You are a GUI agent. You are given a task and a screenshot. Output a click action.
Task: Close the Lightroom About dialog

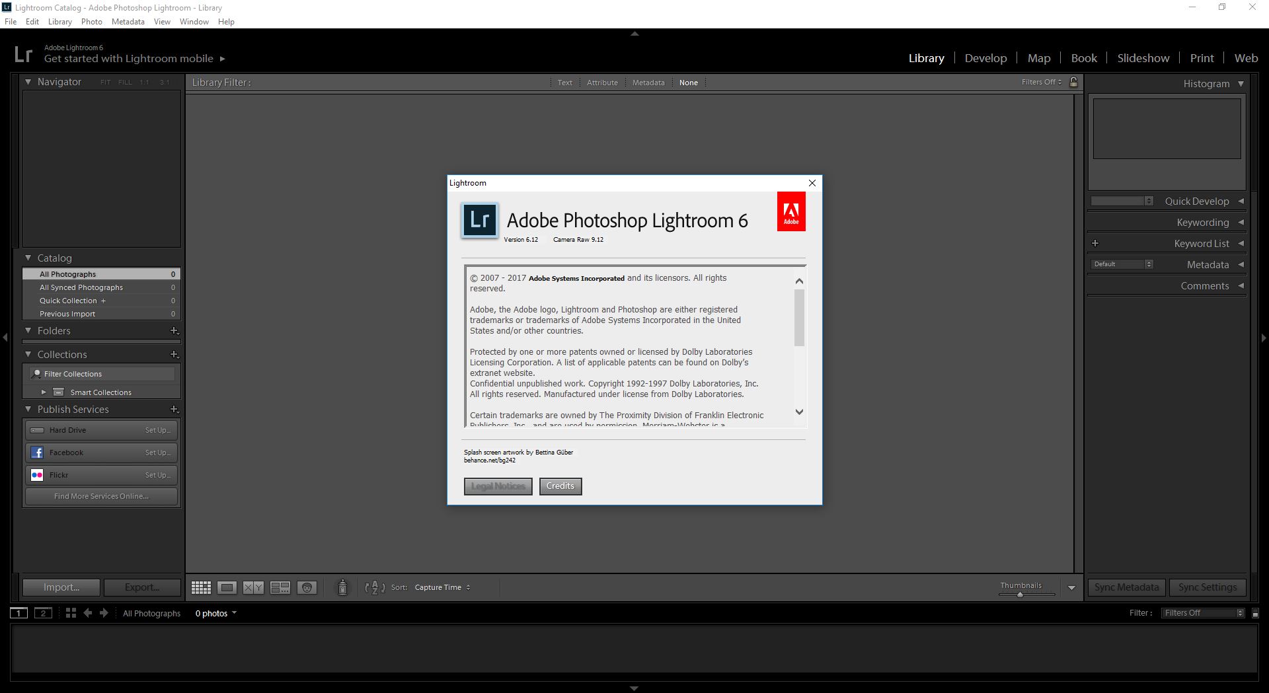point(812,183)
